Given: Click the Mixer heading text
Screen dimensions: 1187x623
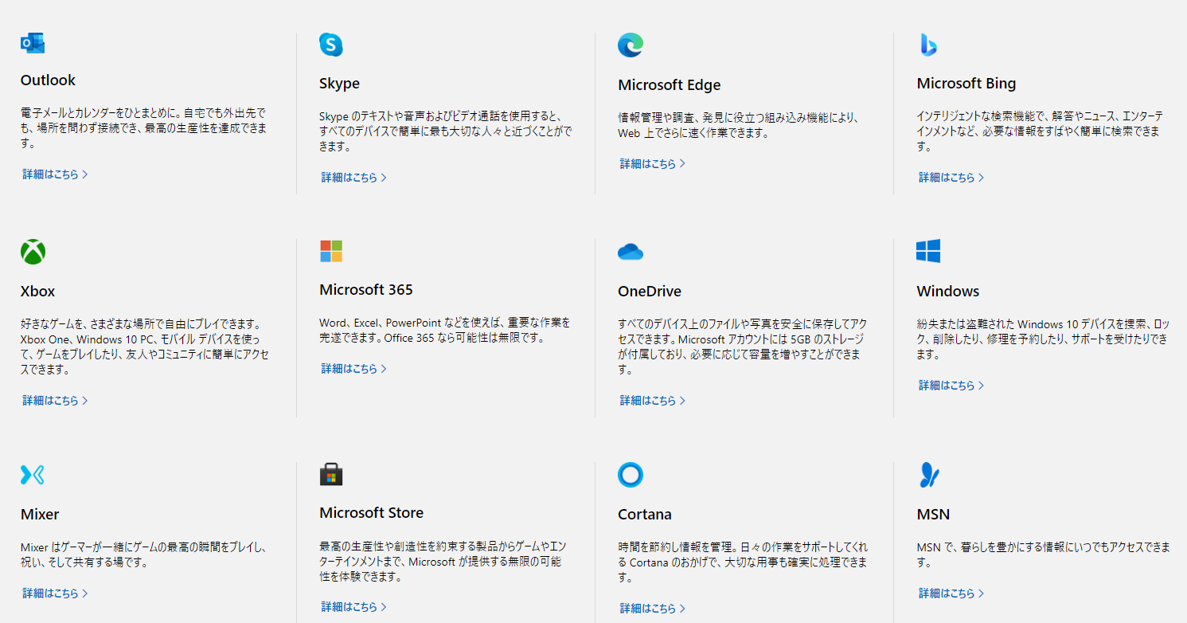Looking at the screenshot, I should pyautogui.click(x=40, y=515).
